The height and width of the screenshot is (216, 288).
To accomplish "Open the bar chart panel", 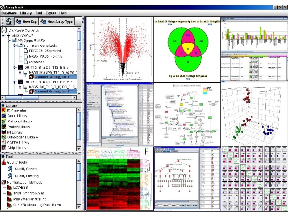I will point(254,34).
